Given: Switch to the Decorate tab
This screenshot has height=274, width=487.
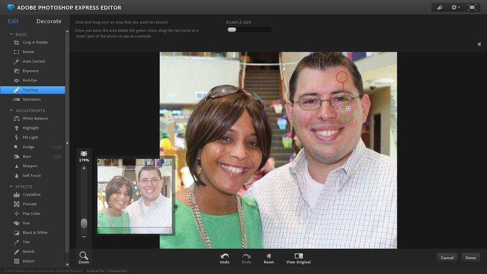Looking at the screenshot, I should click(49, 21).
